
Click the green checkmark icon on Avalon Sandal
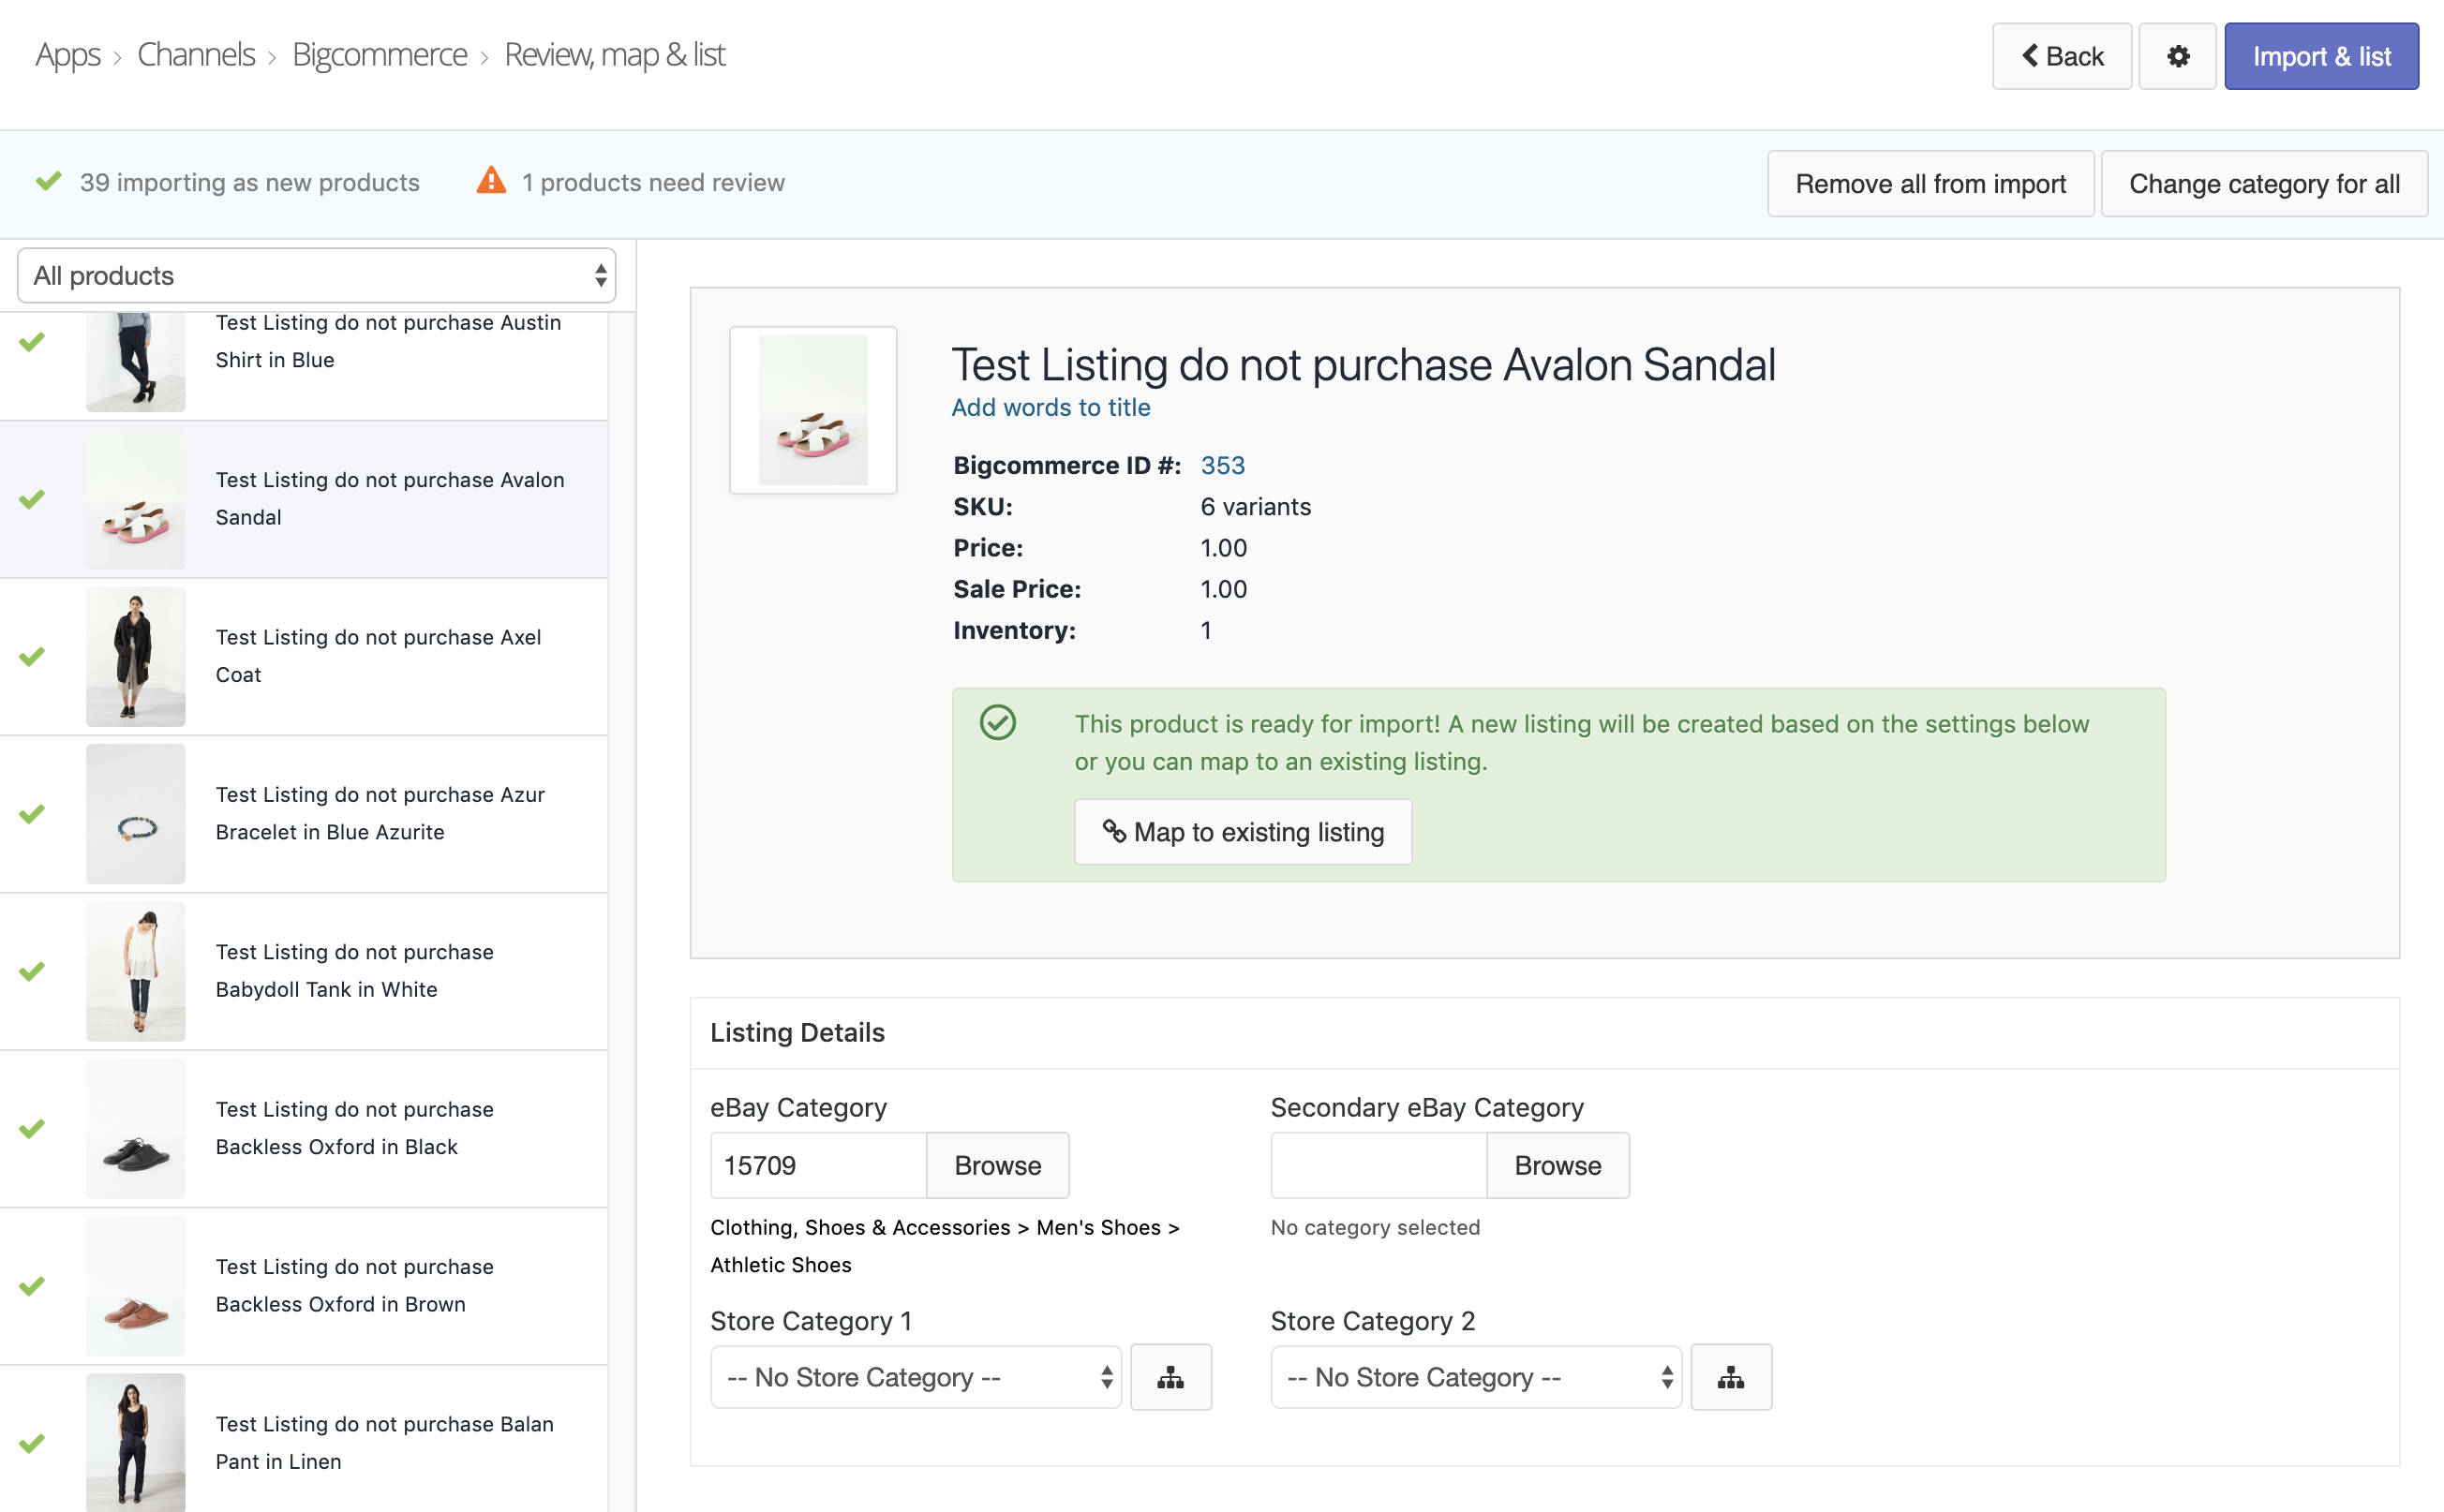coord(32,497)
